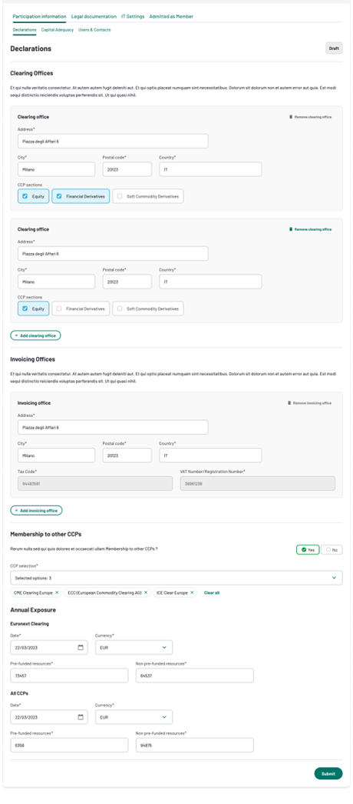
Task: Open calendar icon for All CCPs date
Action: [81, 717]
